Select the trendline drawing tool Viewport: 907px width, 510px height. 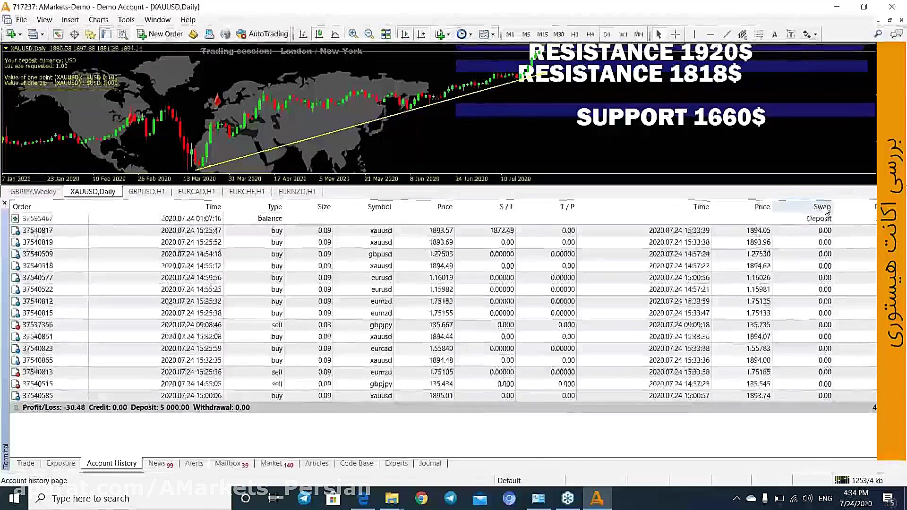click(x=727, y=34)
